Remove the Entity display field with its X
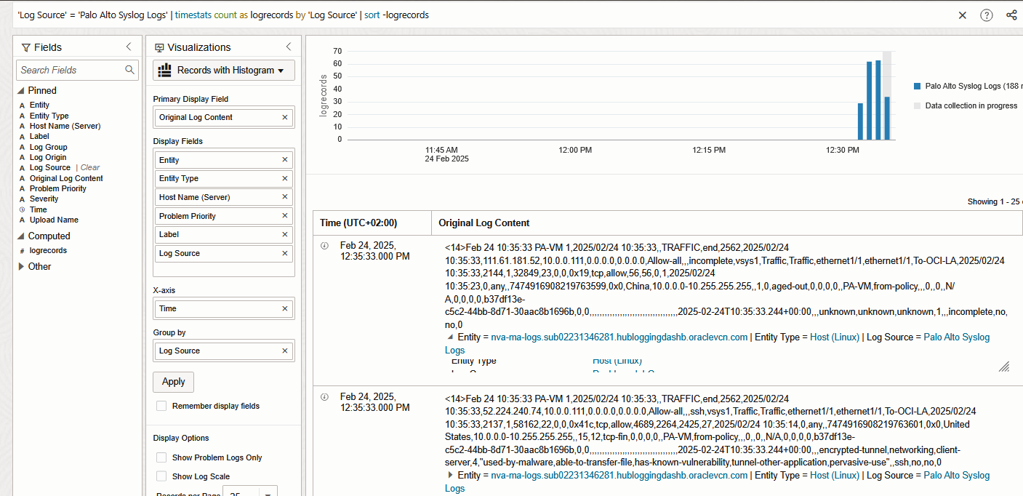The height and width of the screenshot is (496, 1023). [286, 159]
